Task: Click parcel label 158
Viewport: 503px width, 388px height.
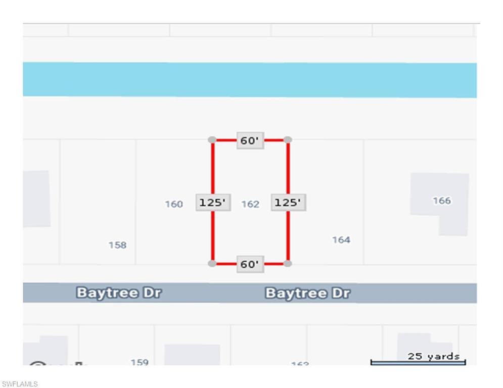Action: (117, 245)
